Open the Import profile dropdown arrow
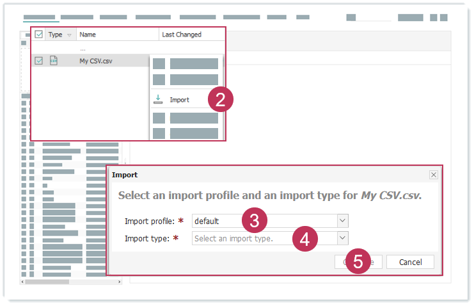 (343, 221)
